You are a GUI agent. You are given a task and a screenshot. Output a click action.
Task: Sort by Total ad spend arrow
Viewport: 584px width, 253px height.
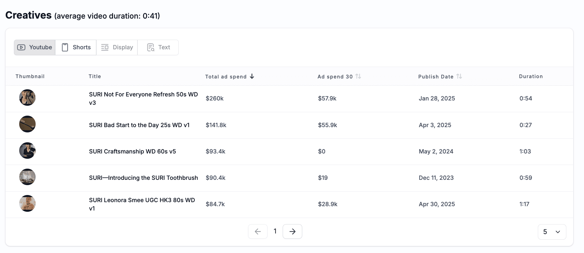pyautogui.click(x=252, y=76)
